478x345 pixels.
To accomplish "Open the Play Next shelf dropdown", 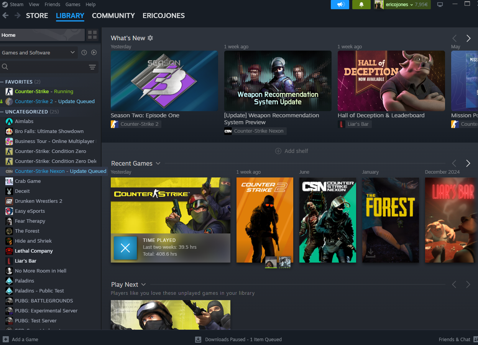I will pyautogui.click(x=144, y=284).
